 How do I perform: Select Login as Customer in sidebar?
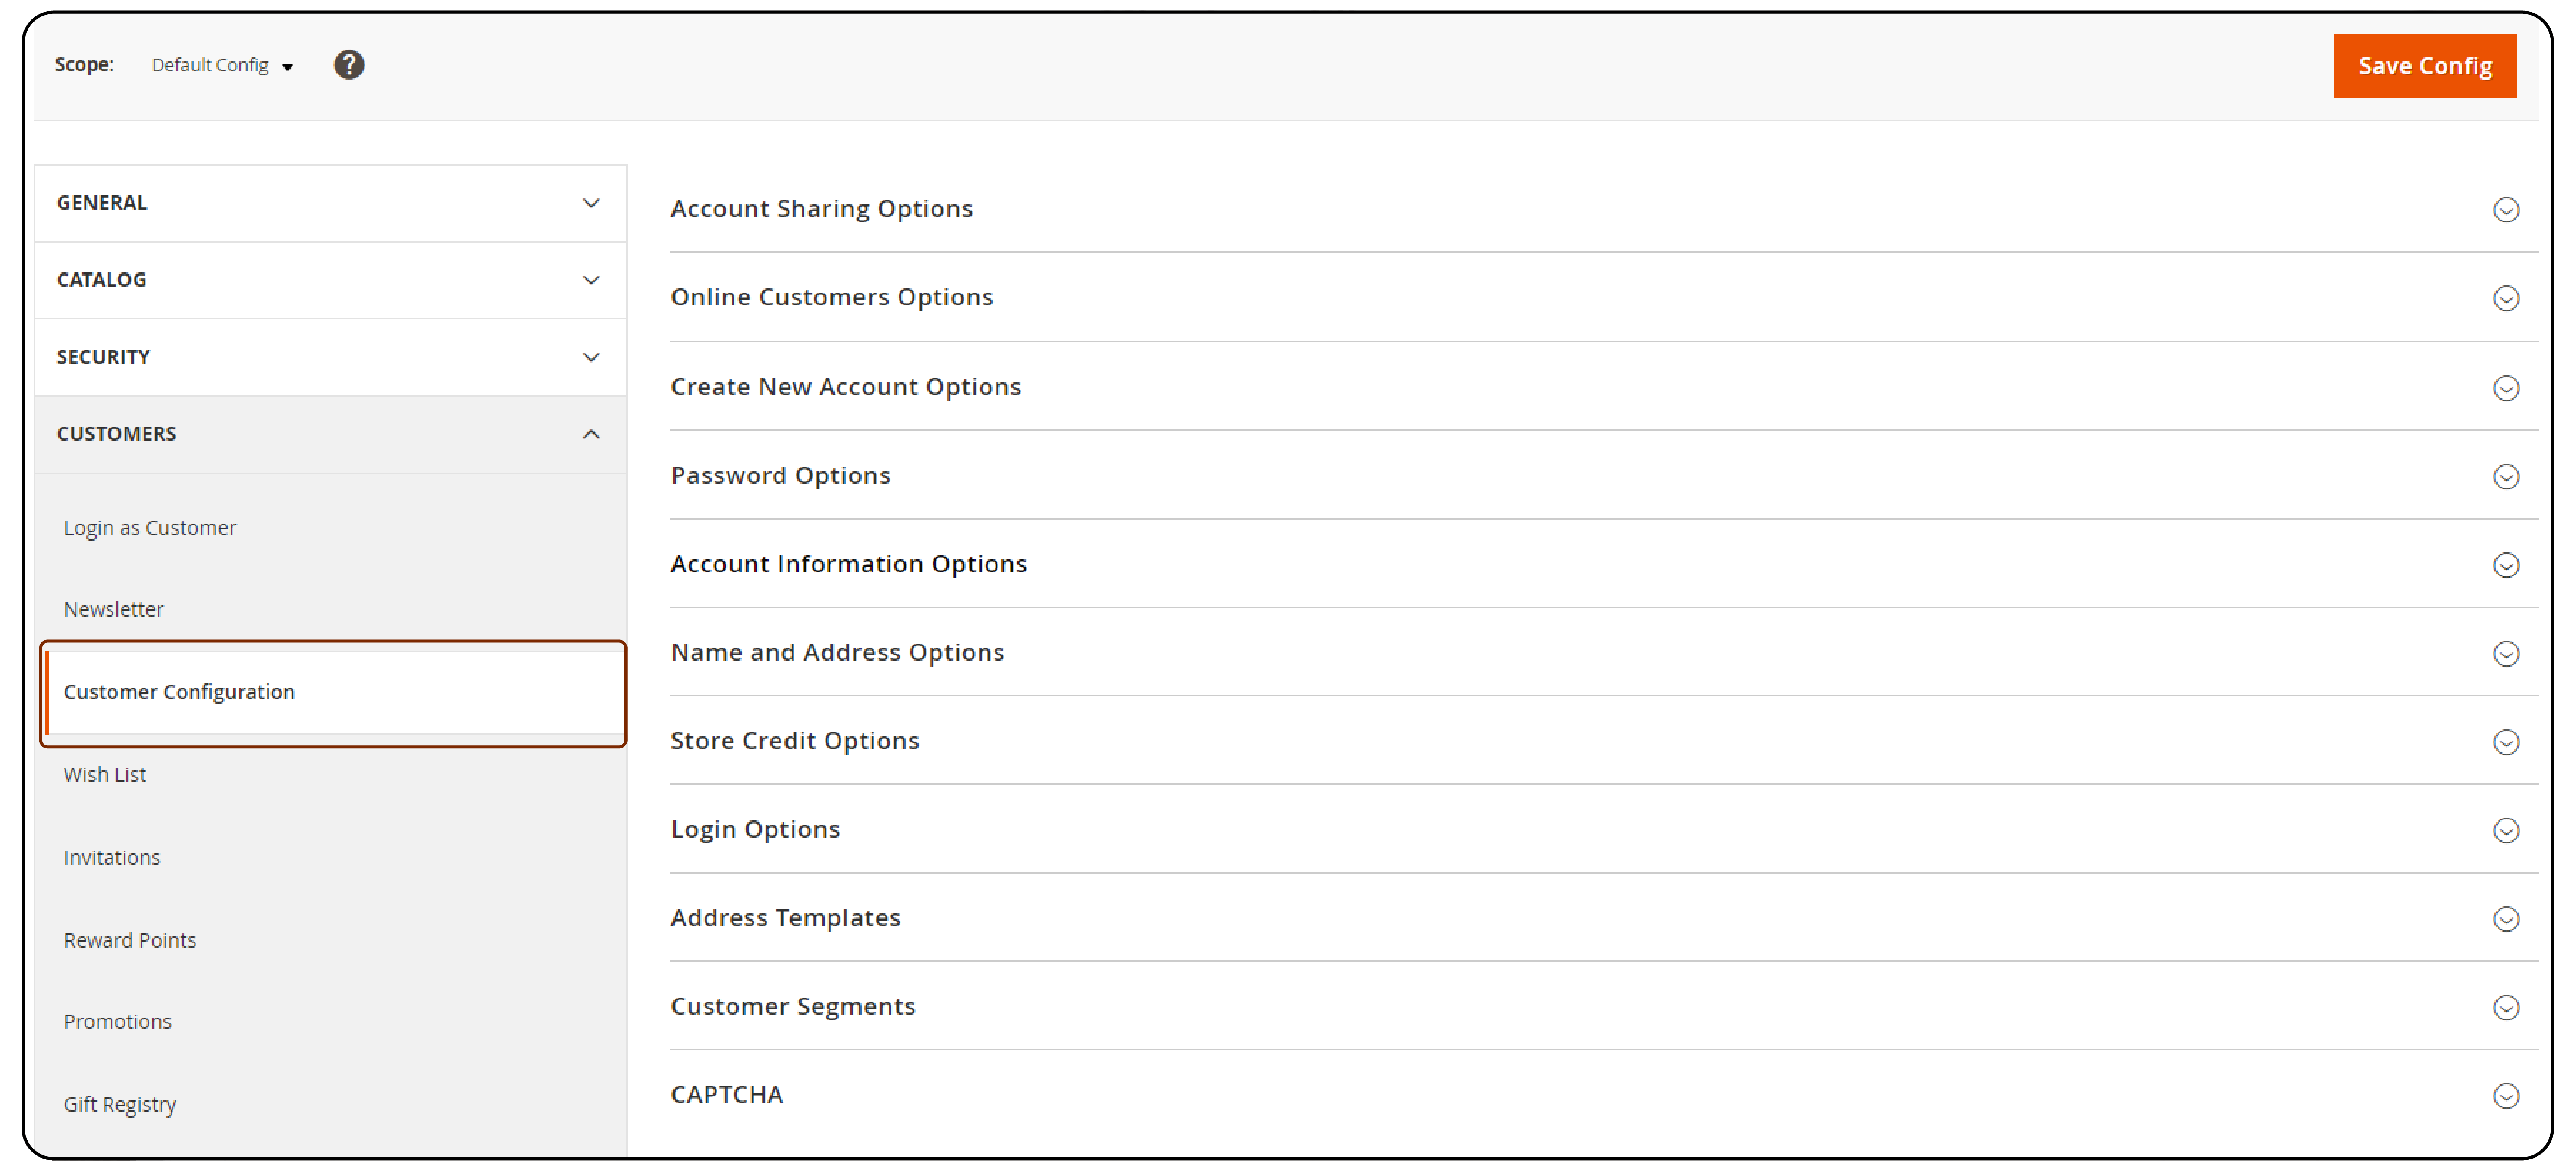click(x=150, y=527)
